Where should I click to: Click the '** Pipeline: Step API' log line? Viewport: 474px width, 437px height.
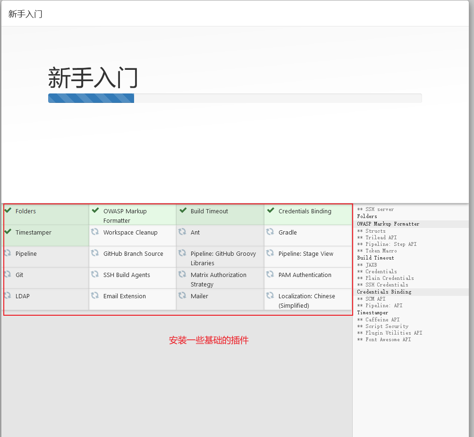pos(387,244)
